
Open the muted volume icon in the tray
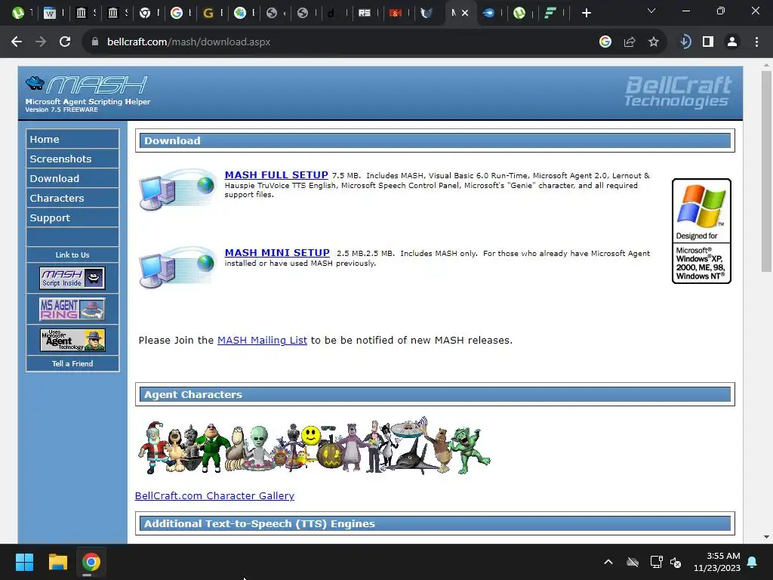point(676,562)
